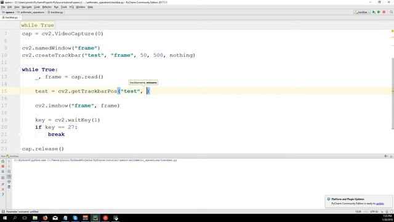Click the cv2.imshow("frame", frame) line
Viewport: 394px width, 222px height.
tap(78, 105)
